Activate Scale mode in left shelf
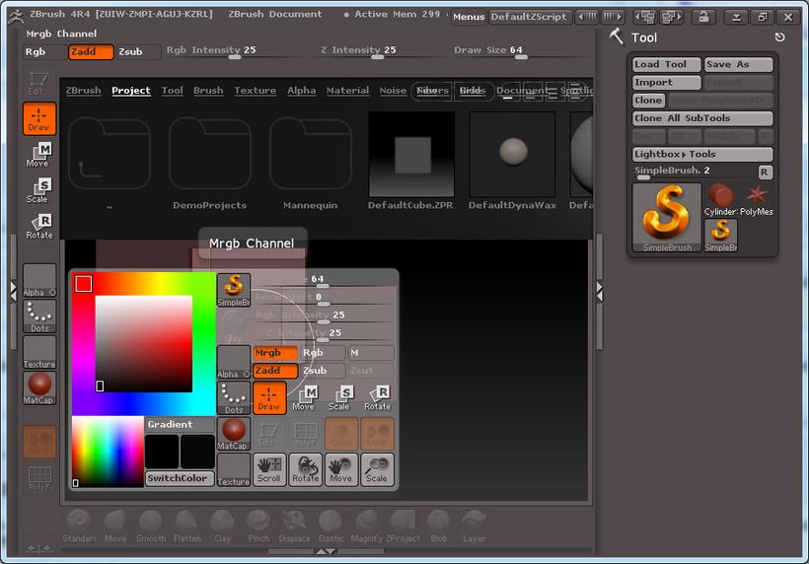This screenshot has width=809, height=564. pos(39,190)
